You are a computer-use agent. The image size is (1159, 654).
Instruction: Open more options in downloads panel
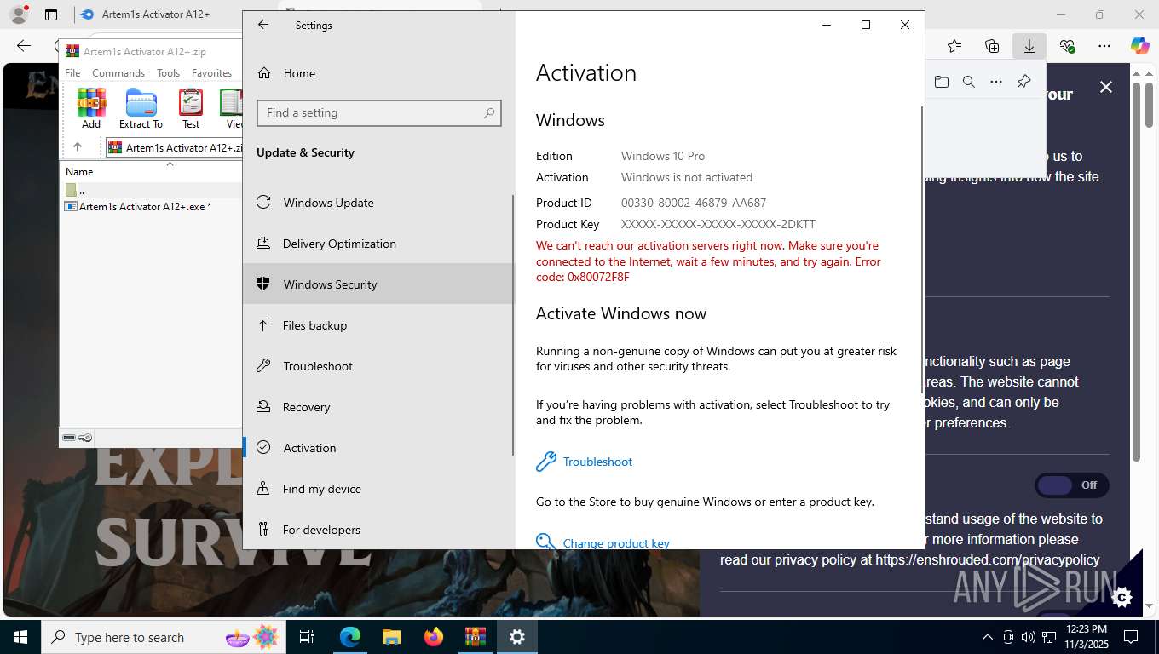coord(996,82)
